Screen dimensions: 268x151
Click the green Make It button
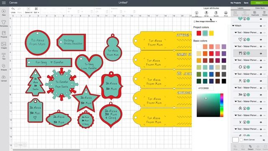coord(259,3)
